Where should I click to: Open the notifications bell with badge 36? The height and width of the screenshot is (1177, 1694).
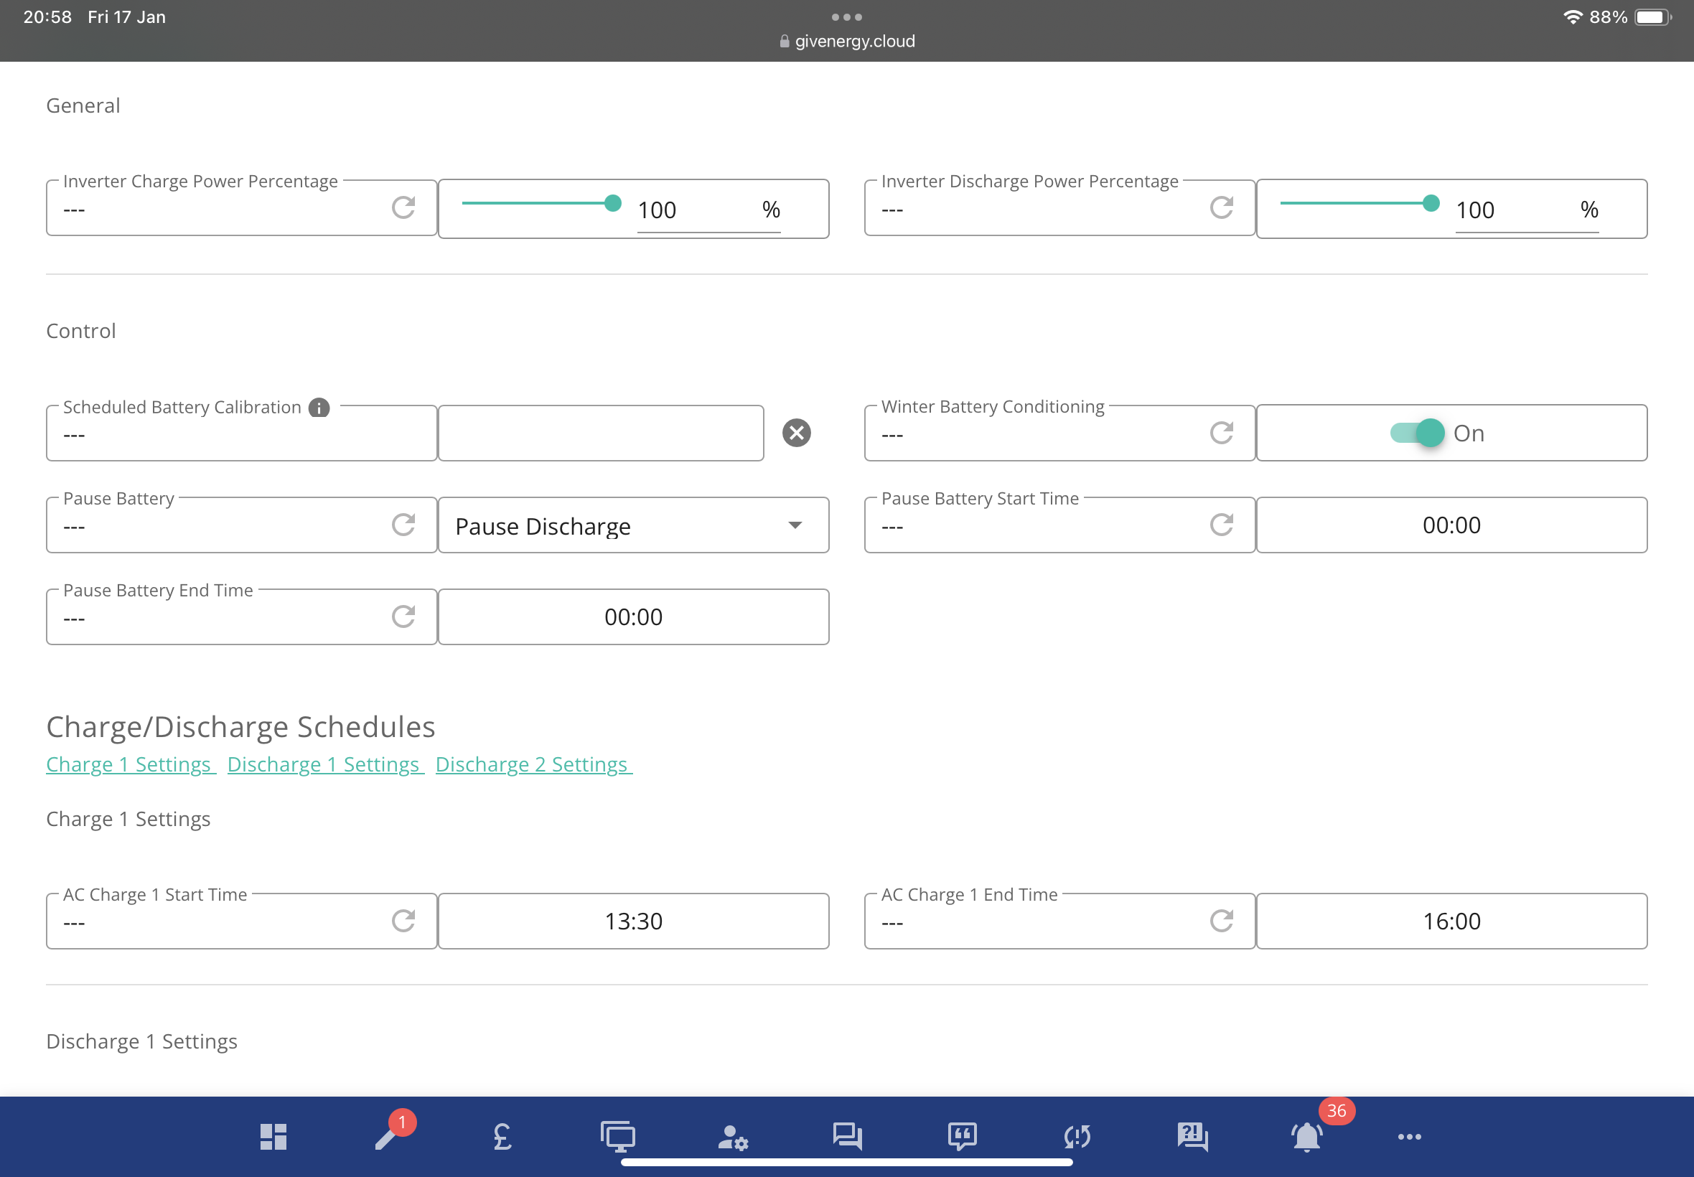click(x=1307, y=1136)
